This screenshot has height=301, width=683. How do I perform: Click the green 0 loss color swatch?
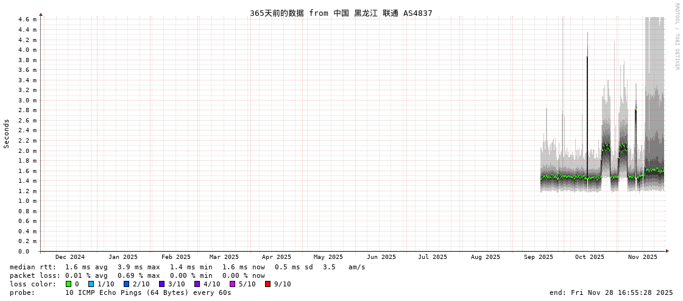[x=69, y=284]
